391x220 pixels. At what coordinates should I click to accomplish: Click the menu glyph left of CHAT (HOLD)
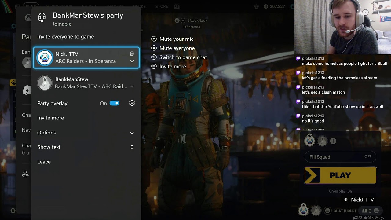(x=328, y=211)
